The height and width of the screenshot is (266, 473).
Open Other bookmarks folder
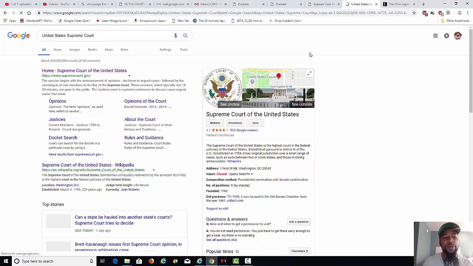(x=455, y=21)
